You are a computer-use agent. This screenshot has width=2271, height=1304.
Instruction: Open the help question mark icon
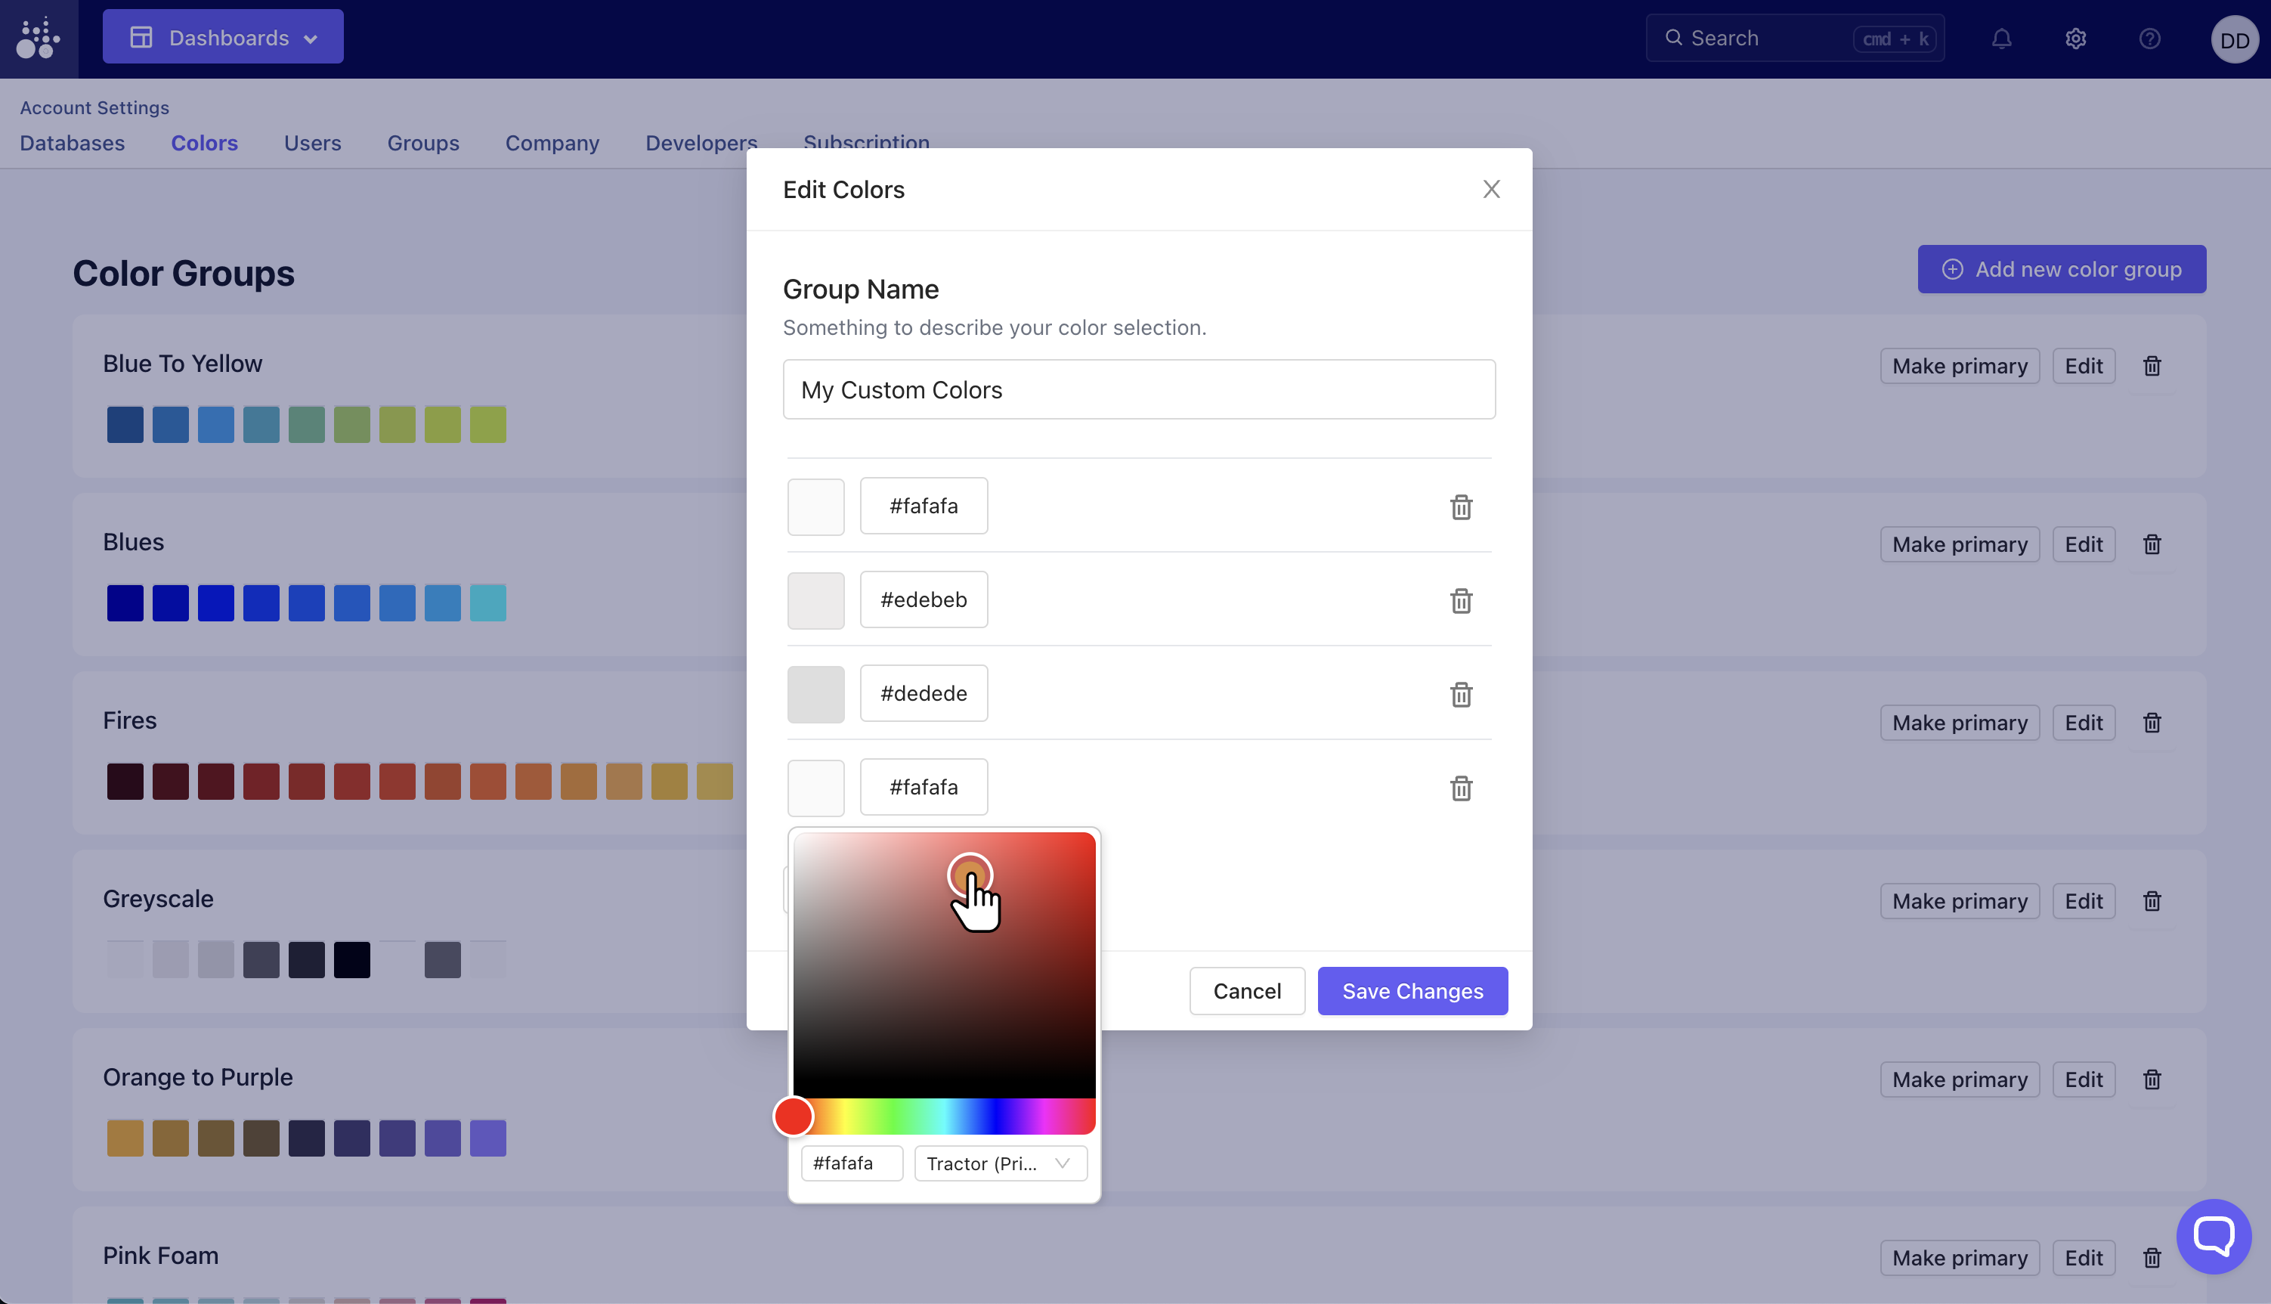point(2149,39)
